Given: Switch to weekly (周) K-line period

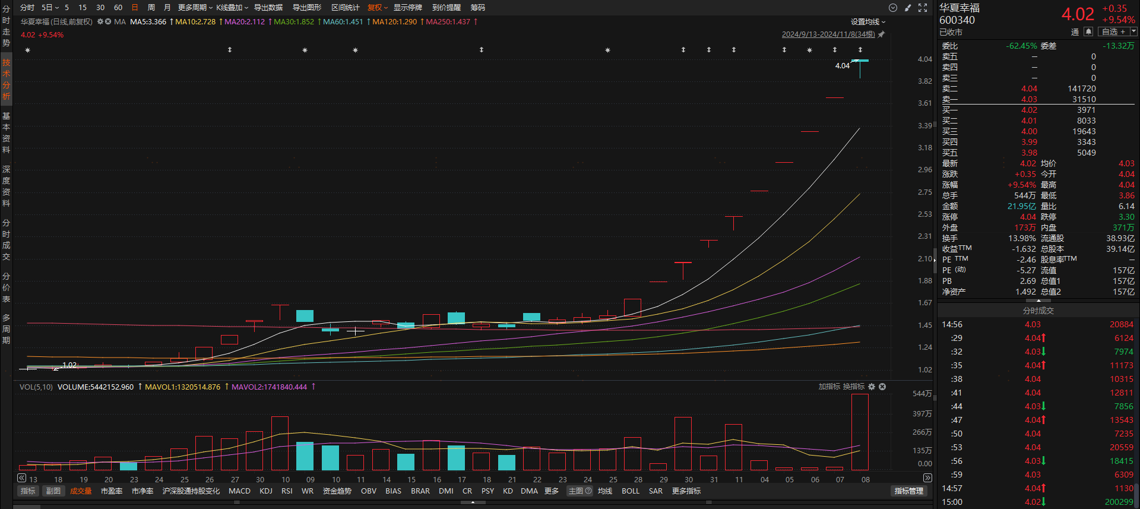Looking at the screenshot, I should coord(151,8).
